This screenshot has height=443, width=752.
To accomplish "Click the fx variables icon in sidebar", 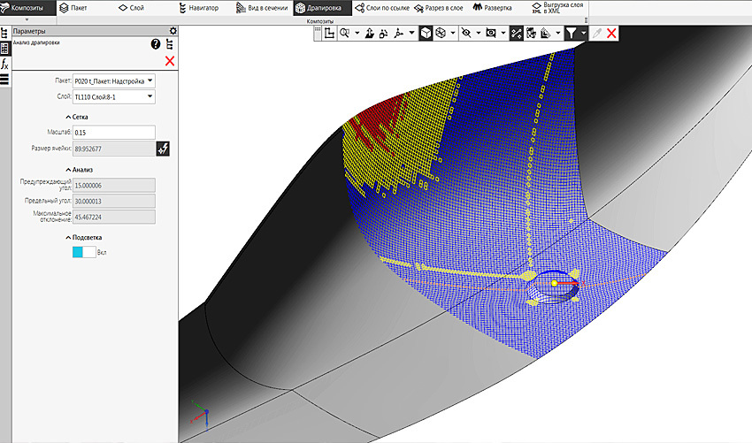I will [4, 65].
